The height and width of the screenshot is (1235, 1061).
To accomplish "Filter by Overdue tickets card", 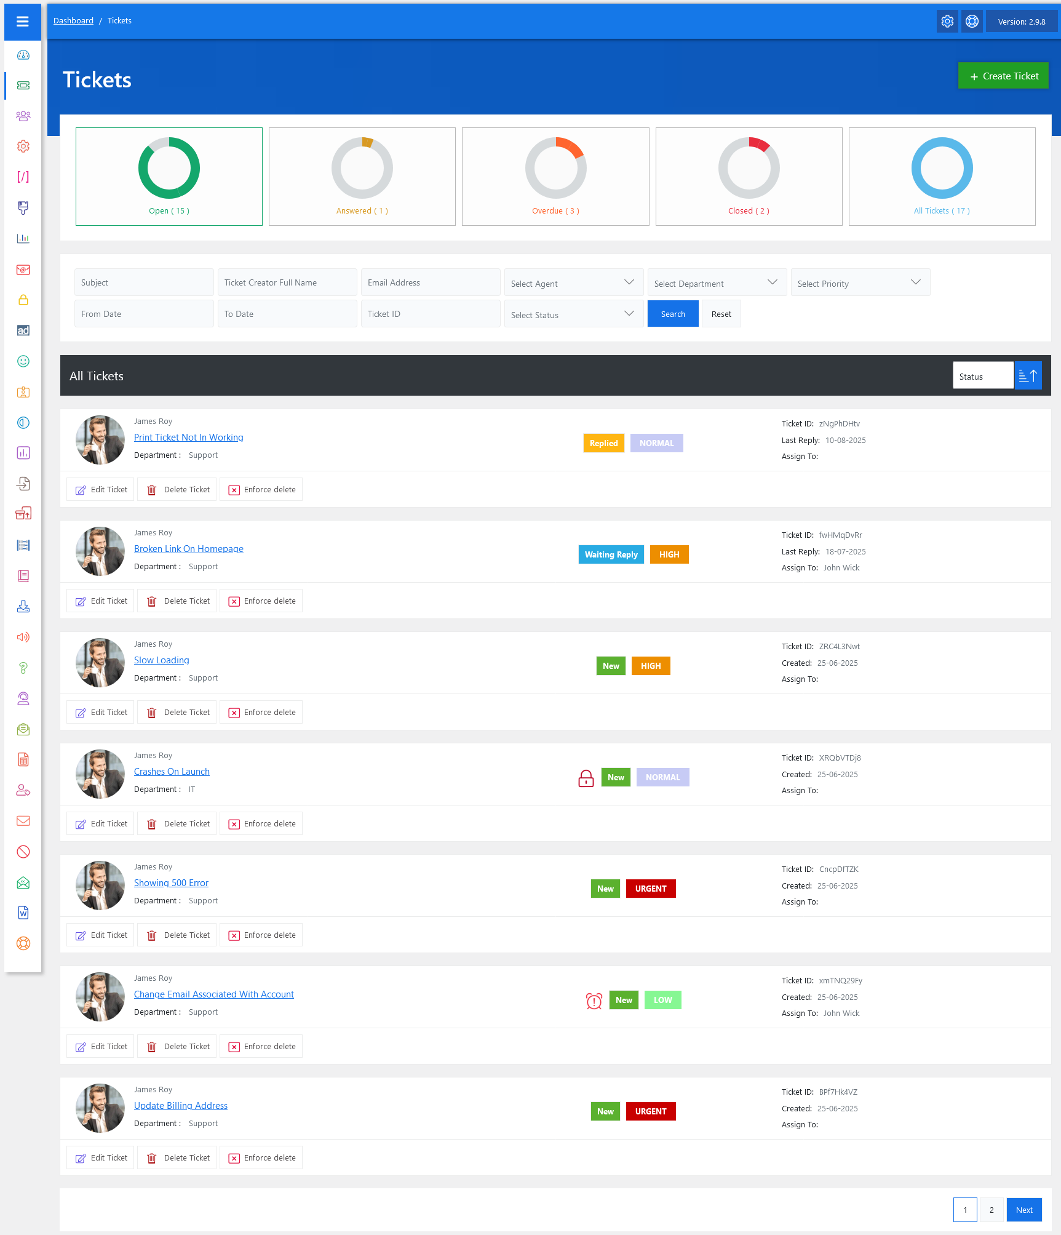I will pyautogui.click(x=555, y=177).
